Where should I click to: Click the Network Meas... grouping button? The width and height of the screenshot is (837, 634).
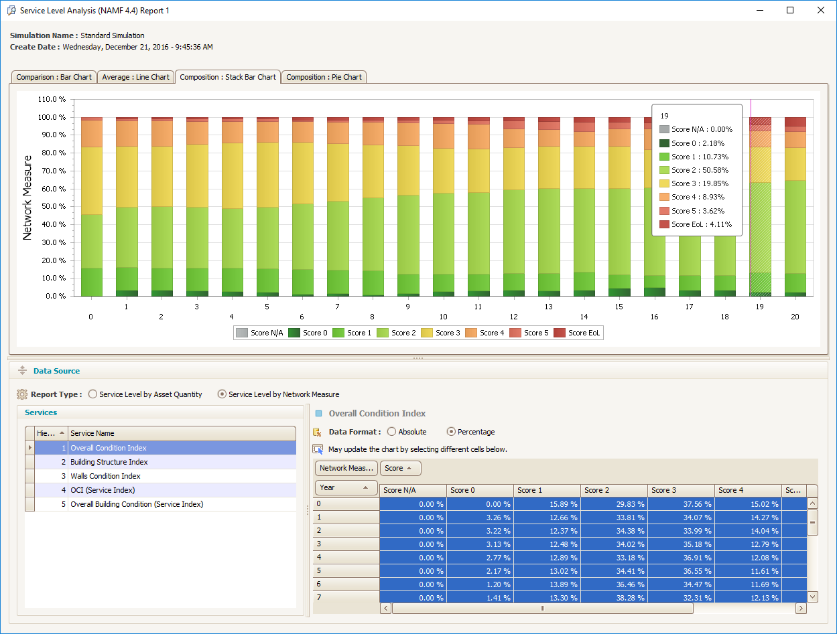pyautogui.click(x=346, y=468)
